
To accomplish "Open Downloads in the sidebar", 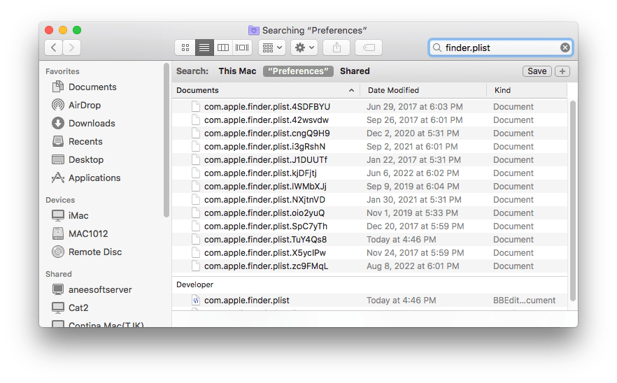I will (x=92, y=123).
